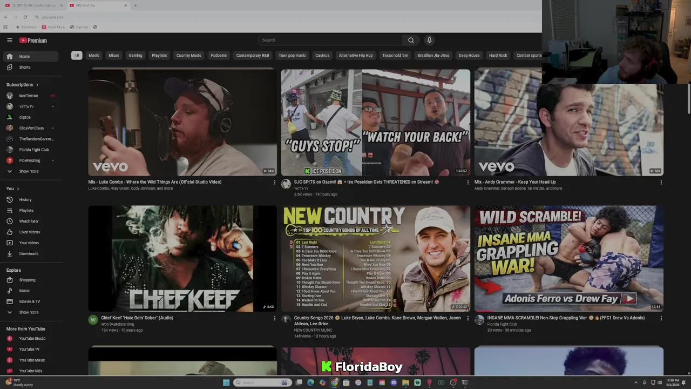Open more options for Luke Combs mix
Screen dimensions: 691x389
274,183
